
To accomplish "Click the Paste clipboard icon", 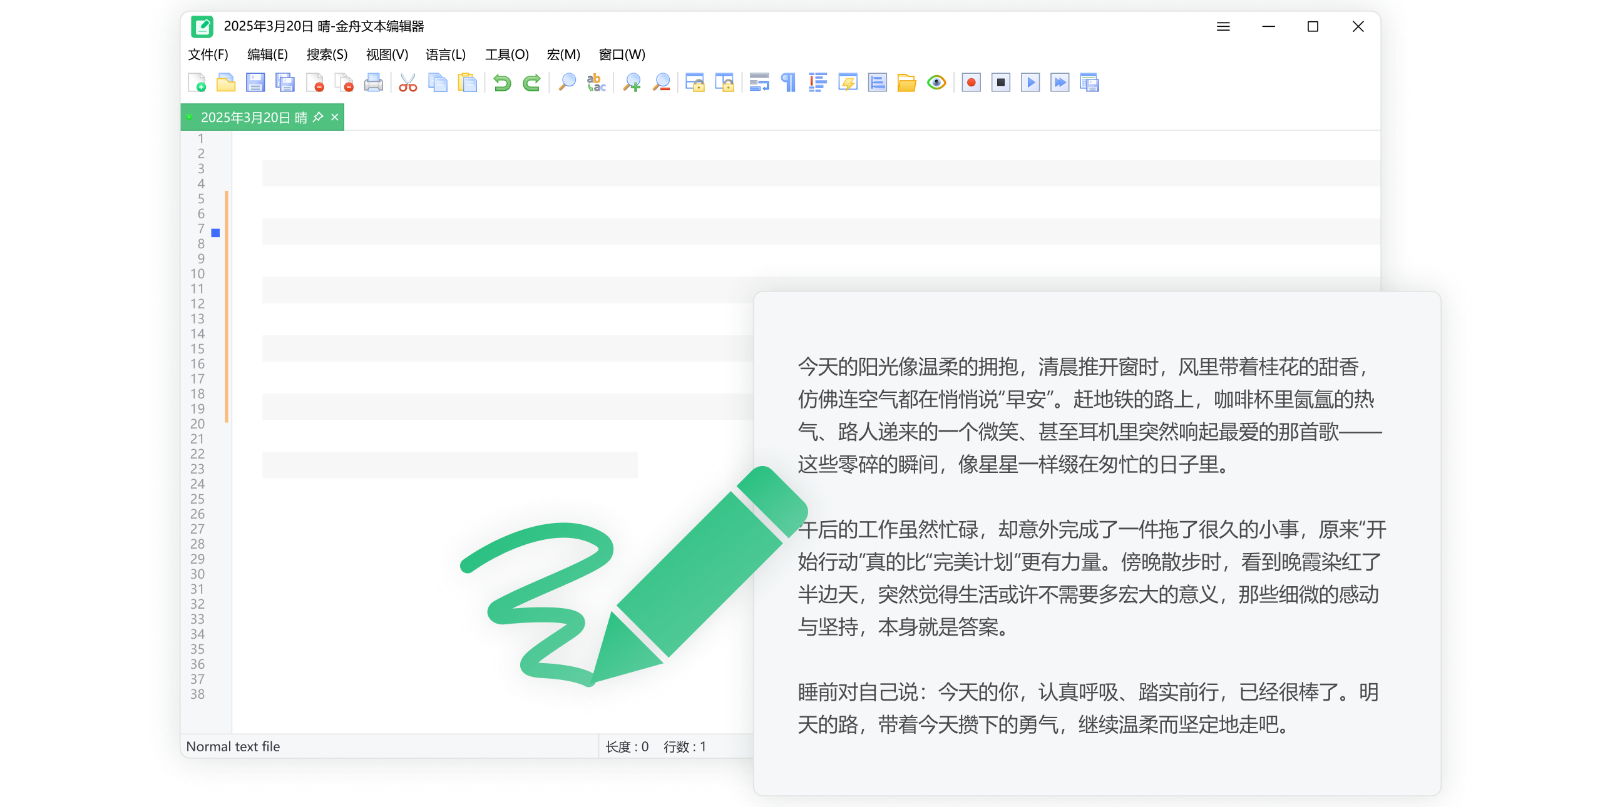I will tap(468, 83).
